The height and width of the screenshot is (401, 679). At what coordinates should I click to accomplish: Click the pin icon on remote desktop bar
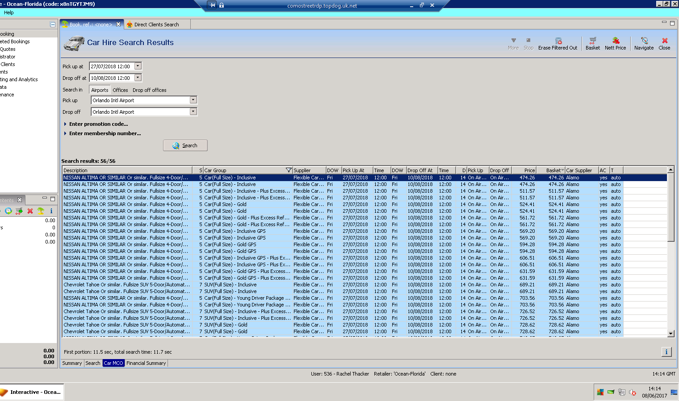[x=212, y=5]
